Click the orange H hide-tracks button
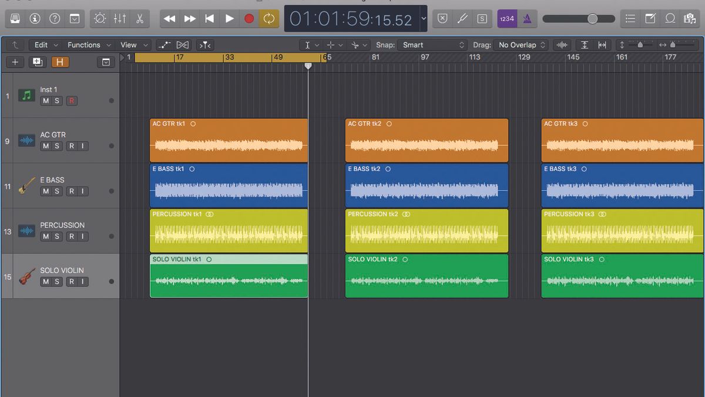This screenshot has width=705, height=397. click(x=61, y=62)
